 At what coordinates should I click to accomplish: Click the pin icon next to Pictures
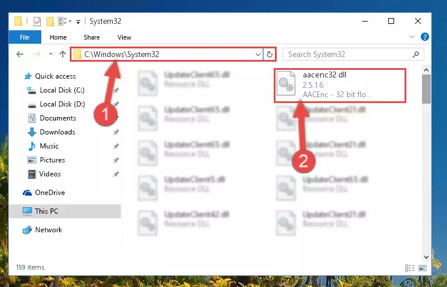pos(116,160)
